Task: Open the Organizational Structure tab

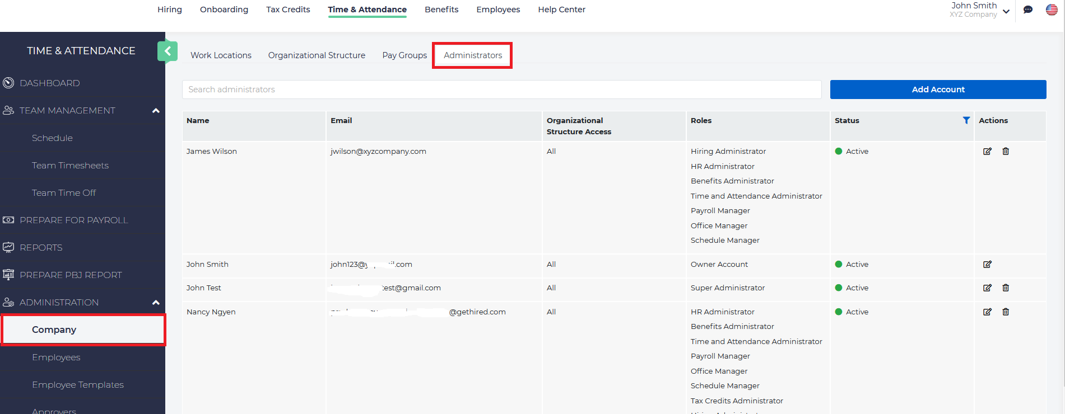Action: [317, 55]
